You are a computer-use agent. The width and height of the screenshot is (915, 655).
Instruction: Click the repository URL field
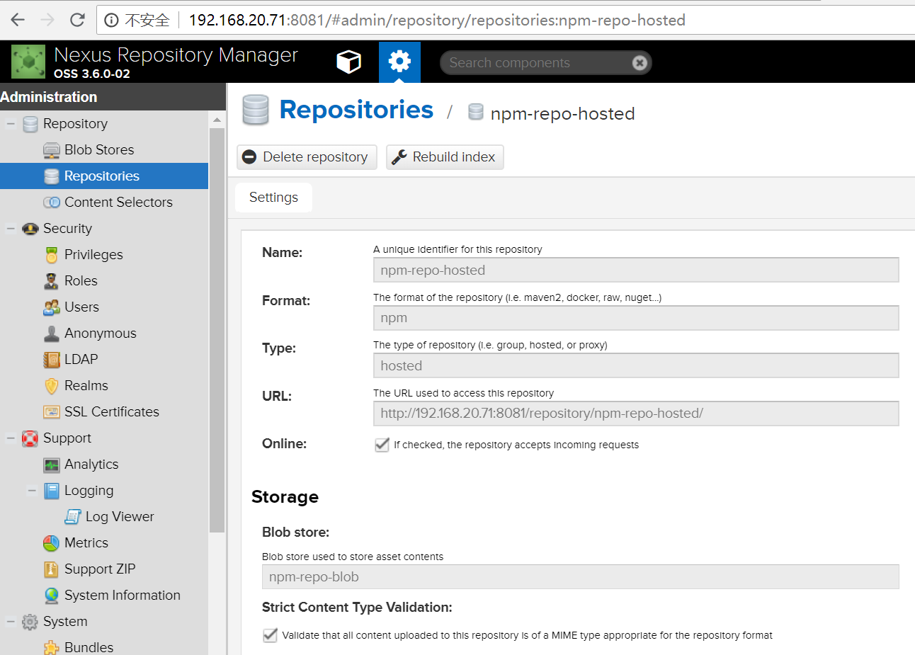pos(636,414)
